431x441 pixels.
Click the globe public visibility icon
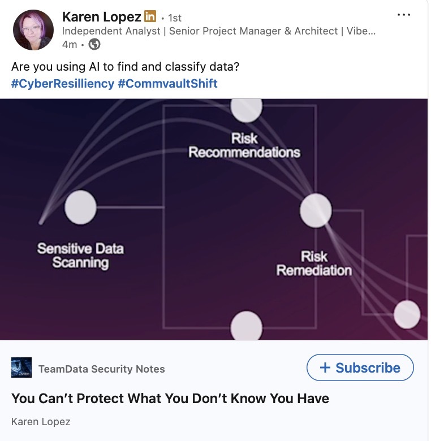(95, 44)
